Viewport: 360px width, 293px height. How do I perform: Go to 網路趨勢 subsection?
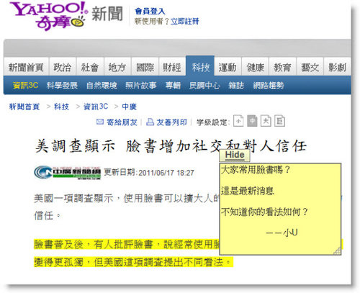[269, 85]
